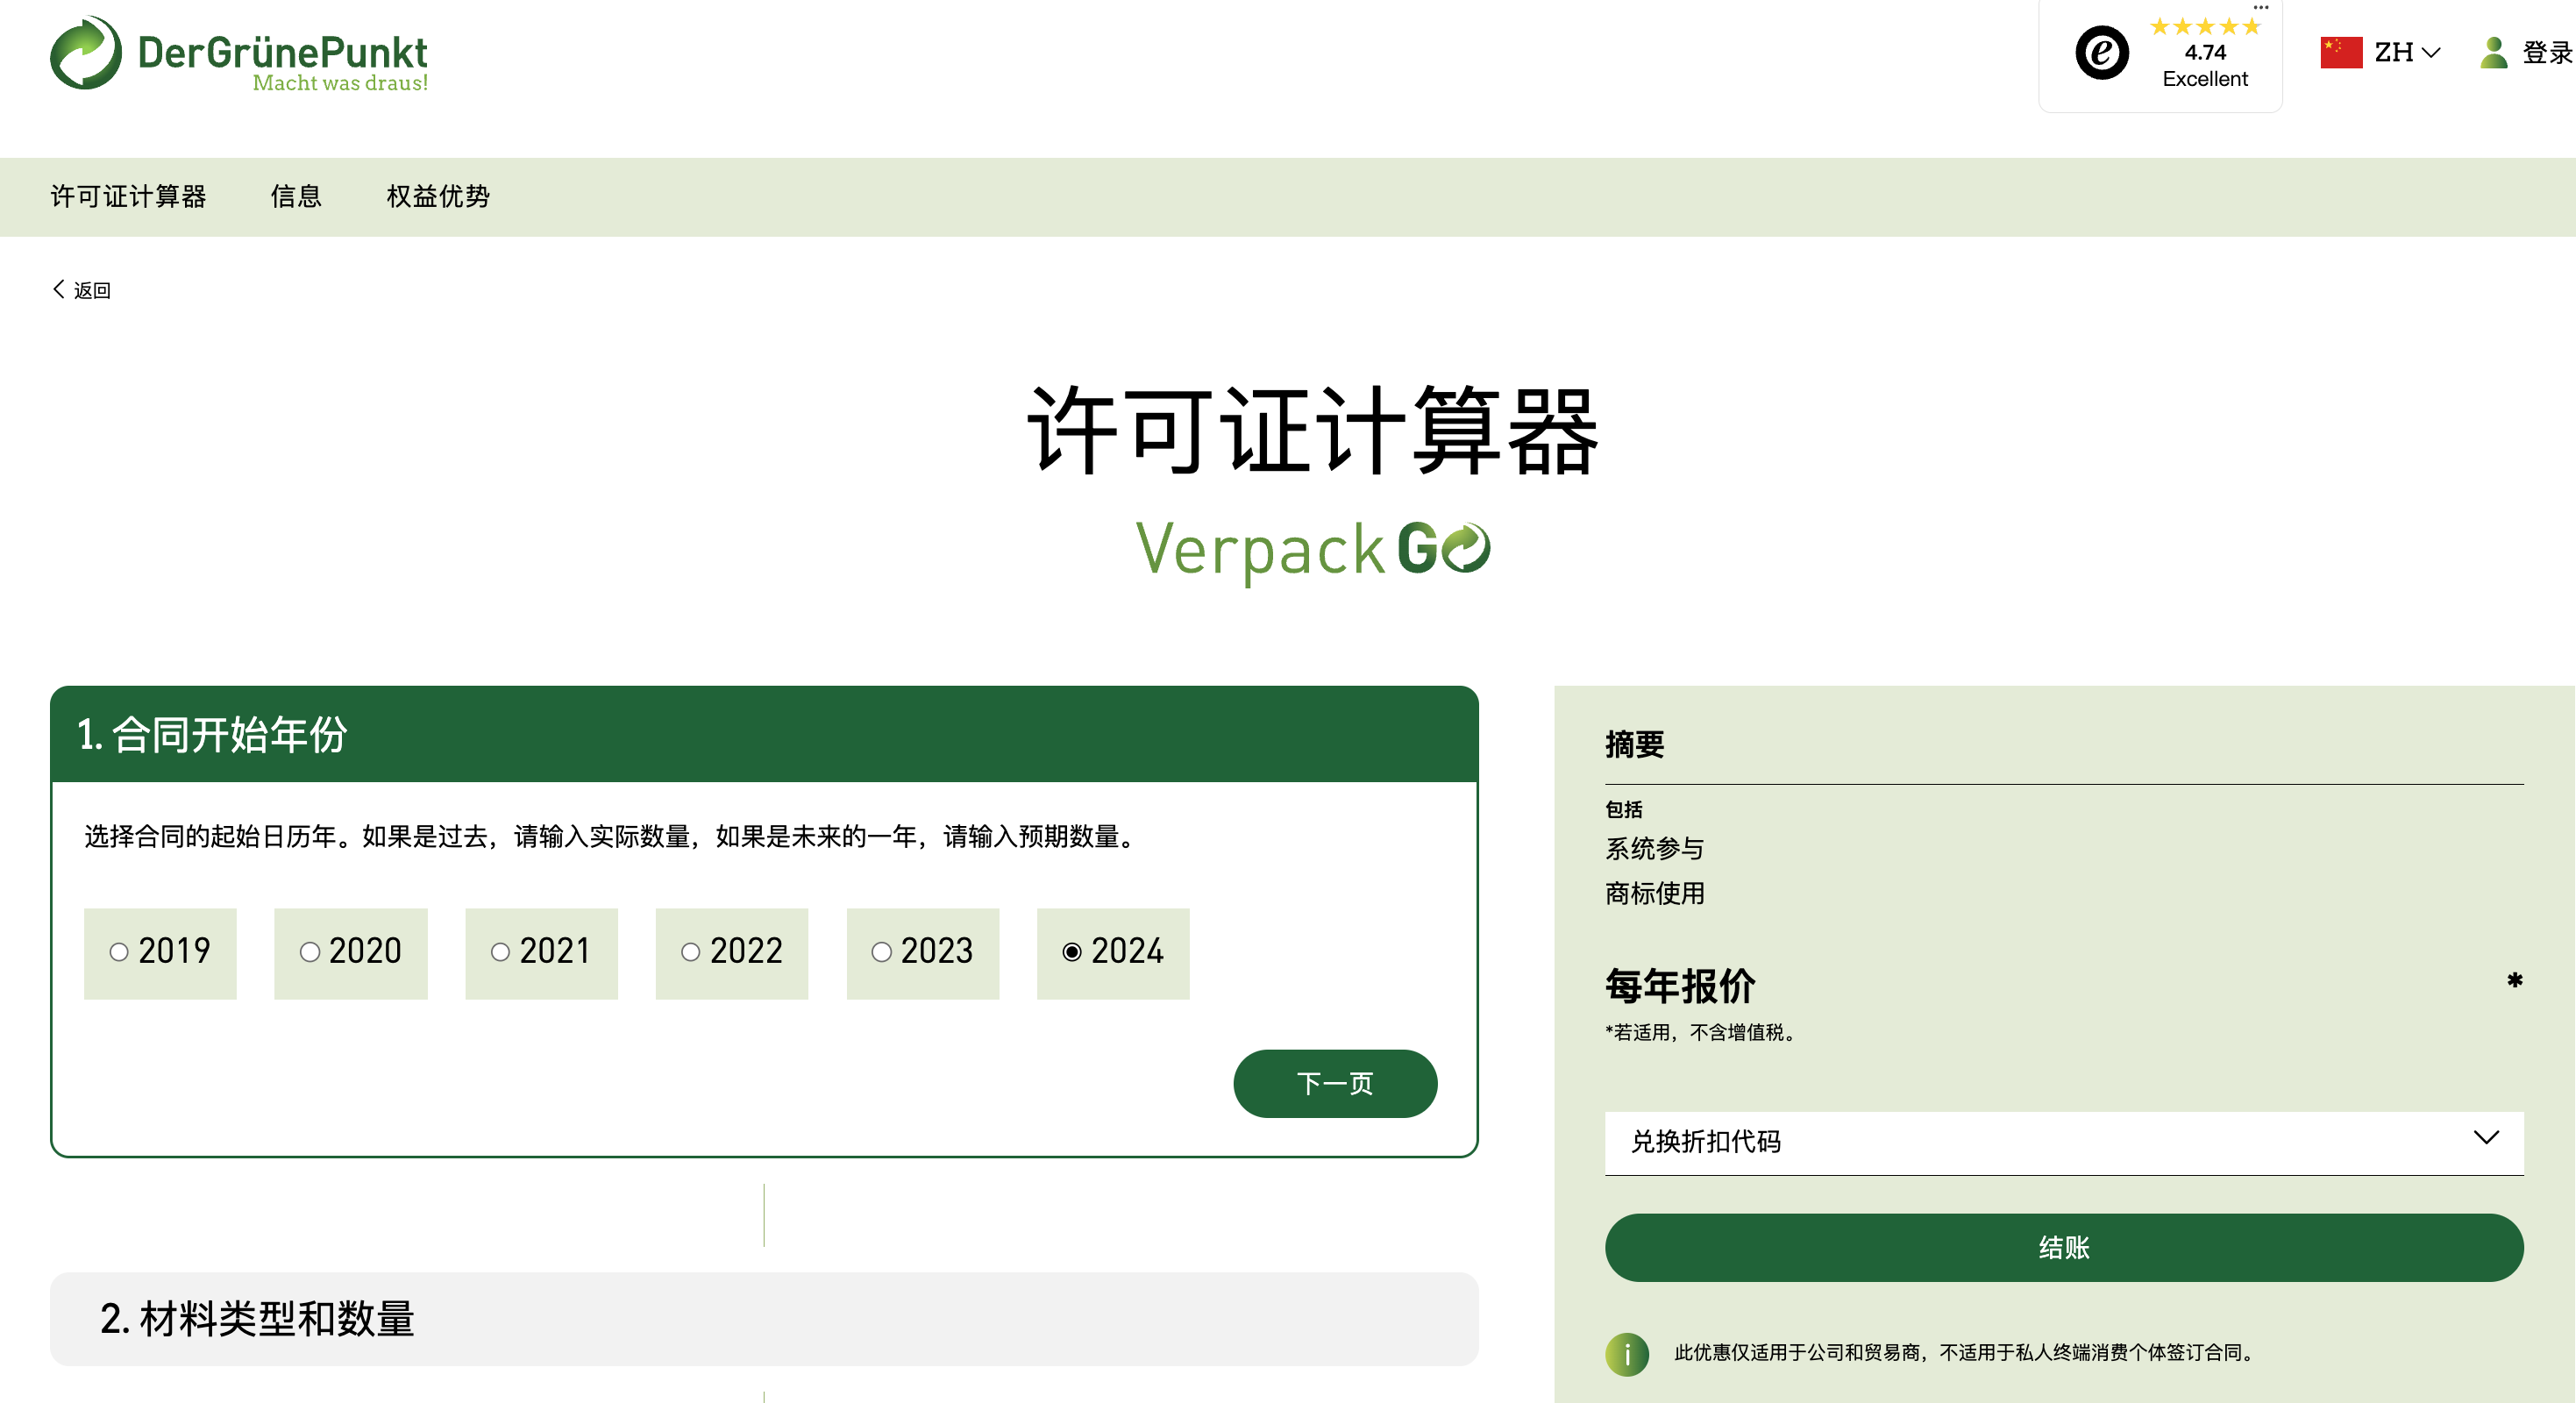This screenshot has height=1403, width=2576.
Task: Click the 下一页 next button
Action: pos(1335,1083)
